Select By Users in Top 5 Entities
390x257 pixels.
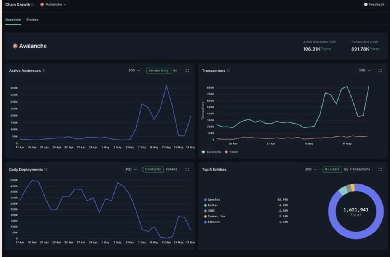coord(332,169)
